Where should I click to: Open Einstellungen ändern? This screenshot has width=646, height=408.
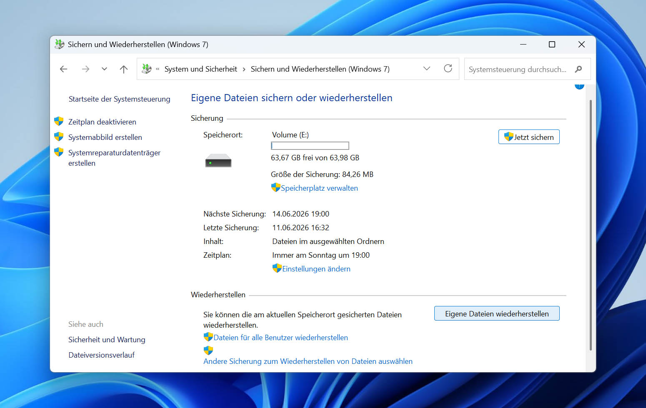click(316, 269)
